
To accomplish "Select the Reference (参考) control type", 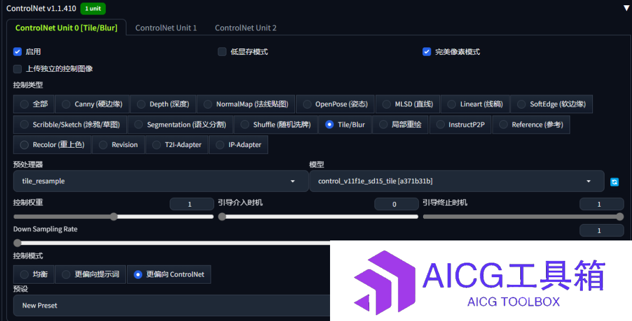I will pyautogui.click(x=531, y=124).
